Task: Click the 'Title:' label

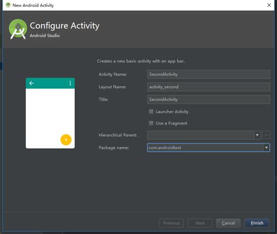Action: pyautogui.click(x=103, y=99)
